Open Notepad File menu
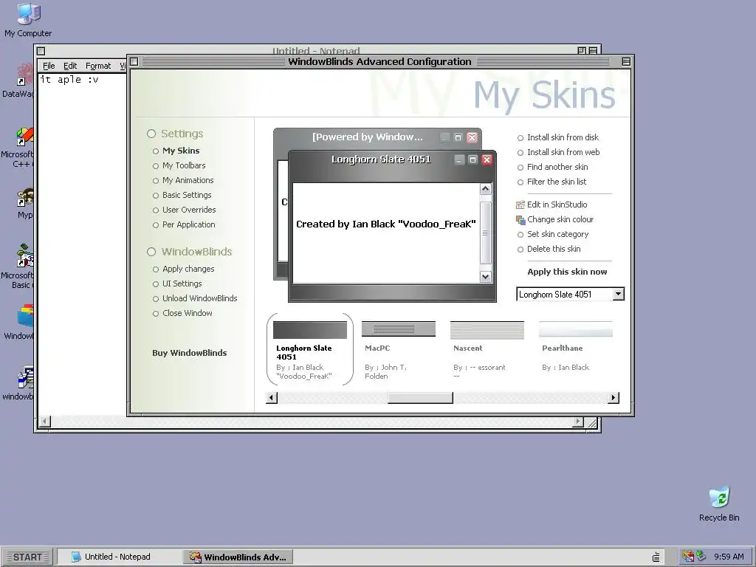The height and width of the screenshot is (567, 756). tap(49, 66)
